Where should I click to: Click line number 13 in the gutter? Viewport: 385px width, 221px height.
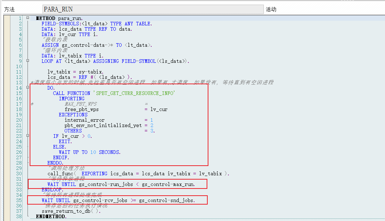click(19, 83)
